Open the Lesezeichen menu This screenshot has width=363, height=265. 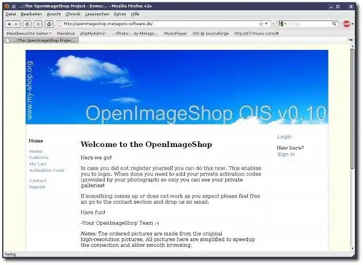click(97, 14)
